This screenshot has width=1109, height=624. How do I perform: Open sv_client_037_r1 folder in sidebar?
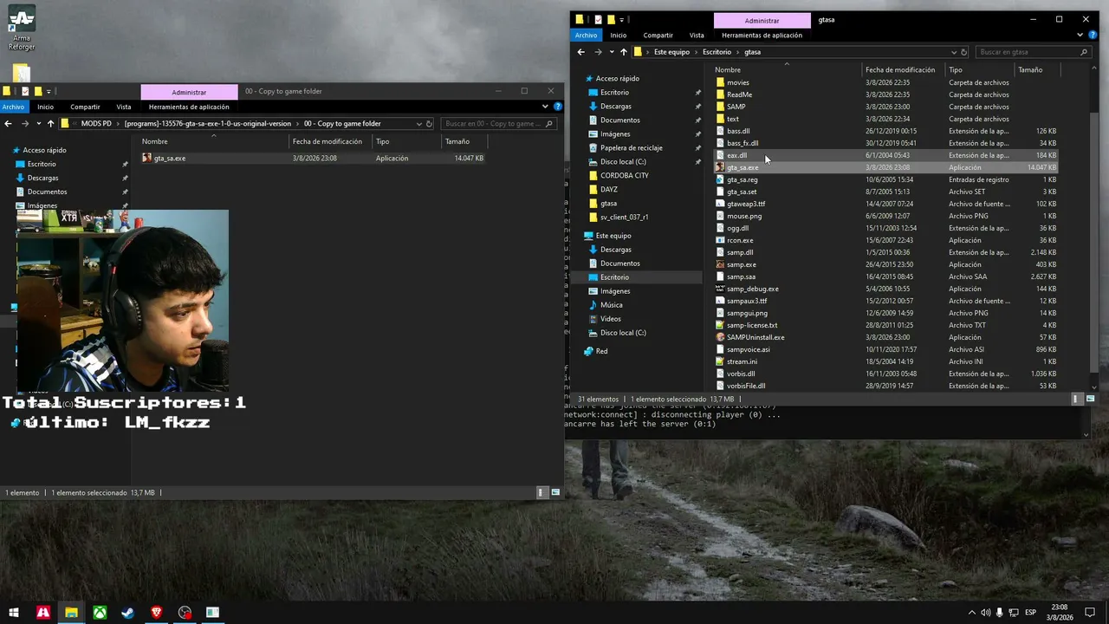click(624, 217)
